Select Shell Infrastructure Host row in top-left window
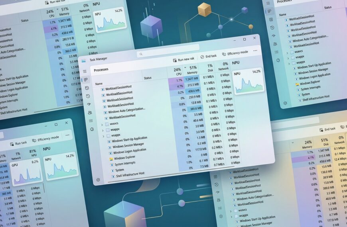The image size is (347, 227). 14,111
